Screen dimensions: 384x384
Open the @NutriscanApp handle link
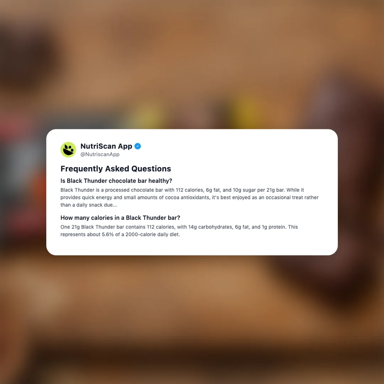100,154
